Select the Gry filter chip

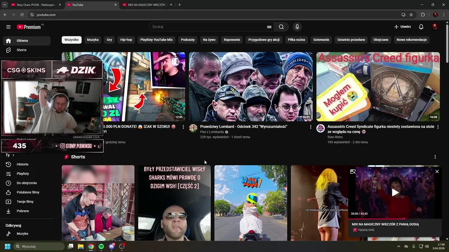point(109,40)
